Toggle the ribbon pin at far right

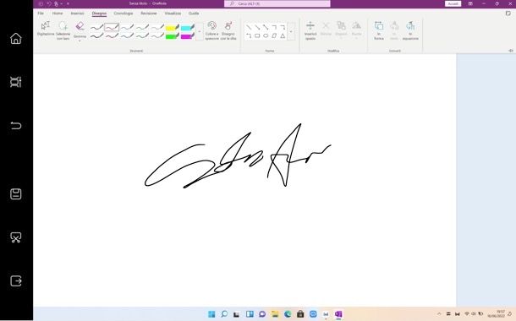click(511, 51)
